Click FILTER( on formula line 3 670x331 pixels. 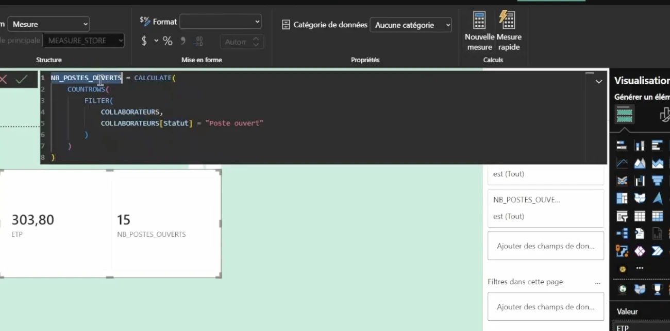click(x=99, y=101)
